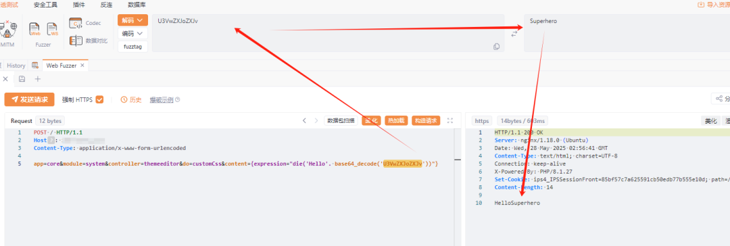Open the Codec tool
730x246 pixels.
pyautogui.click(x=85, y=23)
